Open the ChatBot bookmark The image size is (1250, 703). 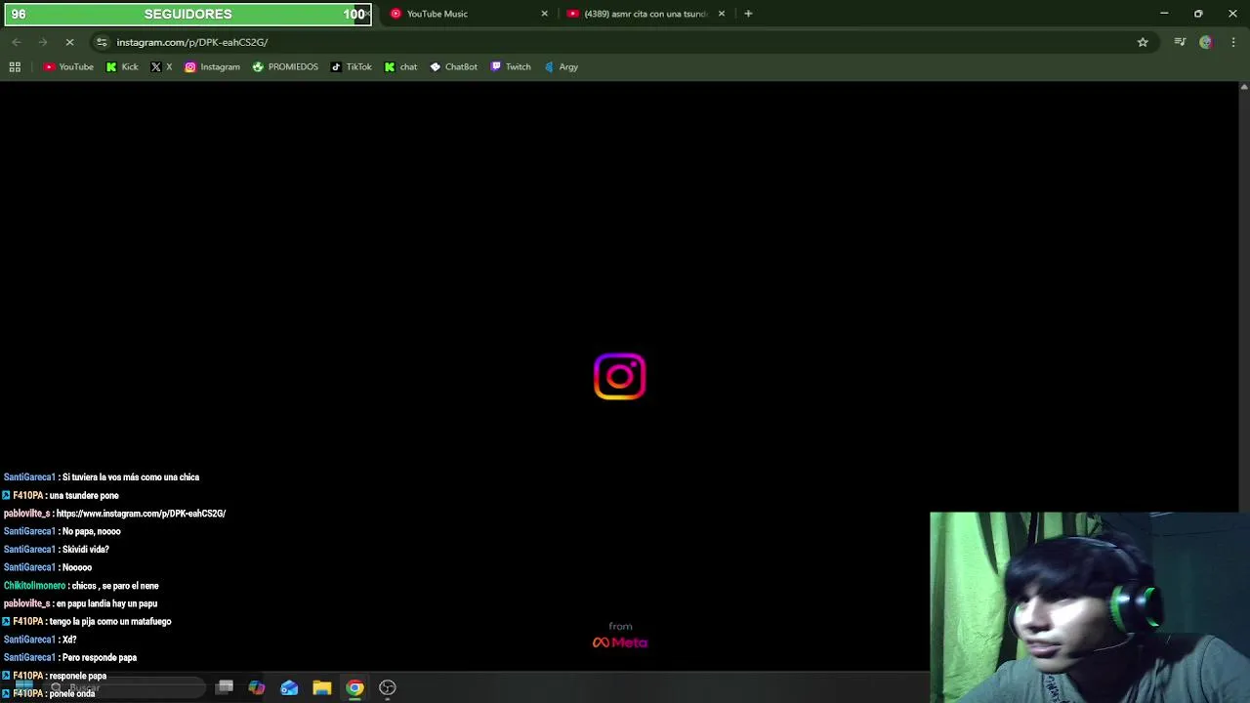point(453,66)
